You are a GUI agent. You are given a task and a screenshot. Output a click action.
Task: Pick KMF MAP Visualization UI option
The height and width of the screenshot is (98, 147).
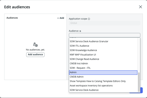[x=103, y=55]
